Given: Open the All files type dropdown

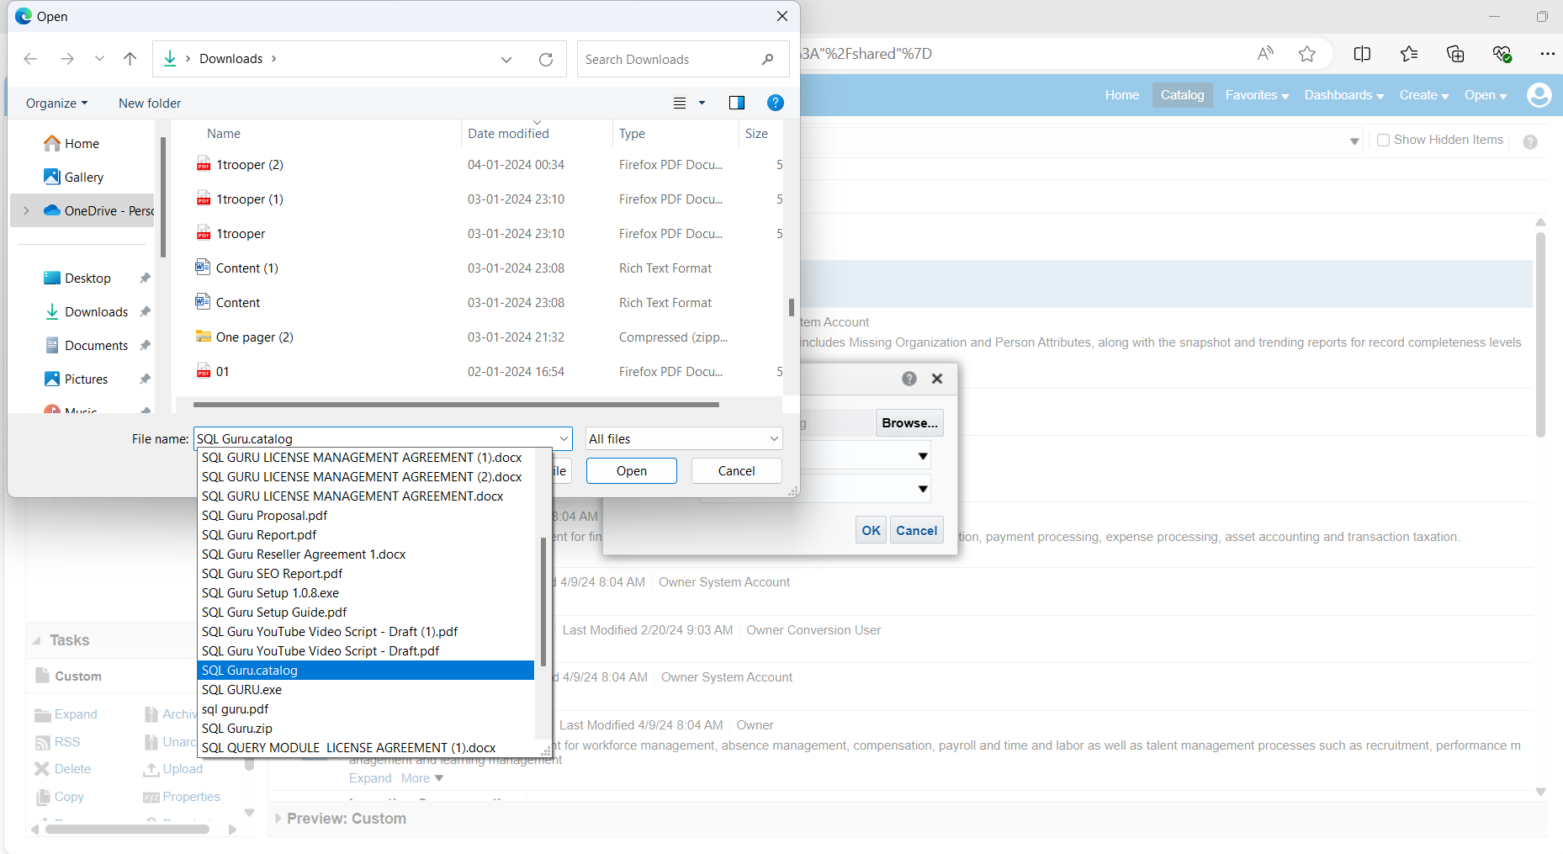Looking at the screenshot, I should click(684, 439).
